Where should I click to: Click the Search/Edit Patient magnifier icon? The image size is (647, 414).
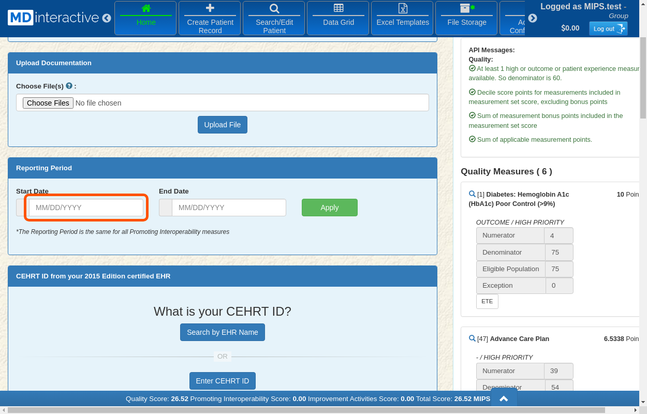pos(274,8)
